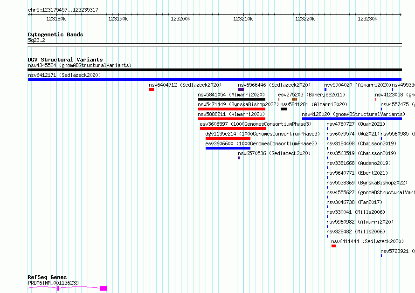Select nsv3563519 (Chaisson2019) label

click(x=361, y=153)
